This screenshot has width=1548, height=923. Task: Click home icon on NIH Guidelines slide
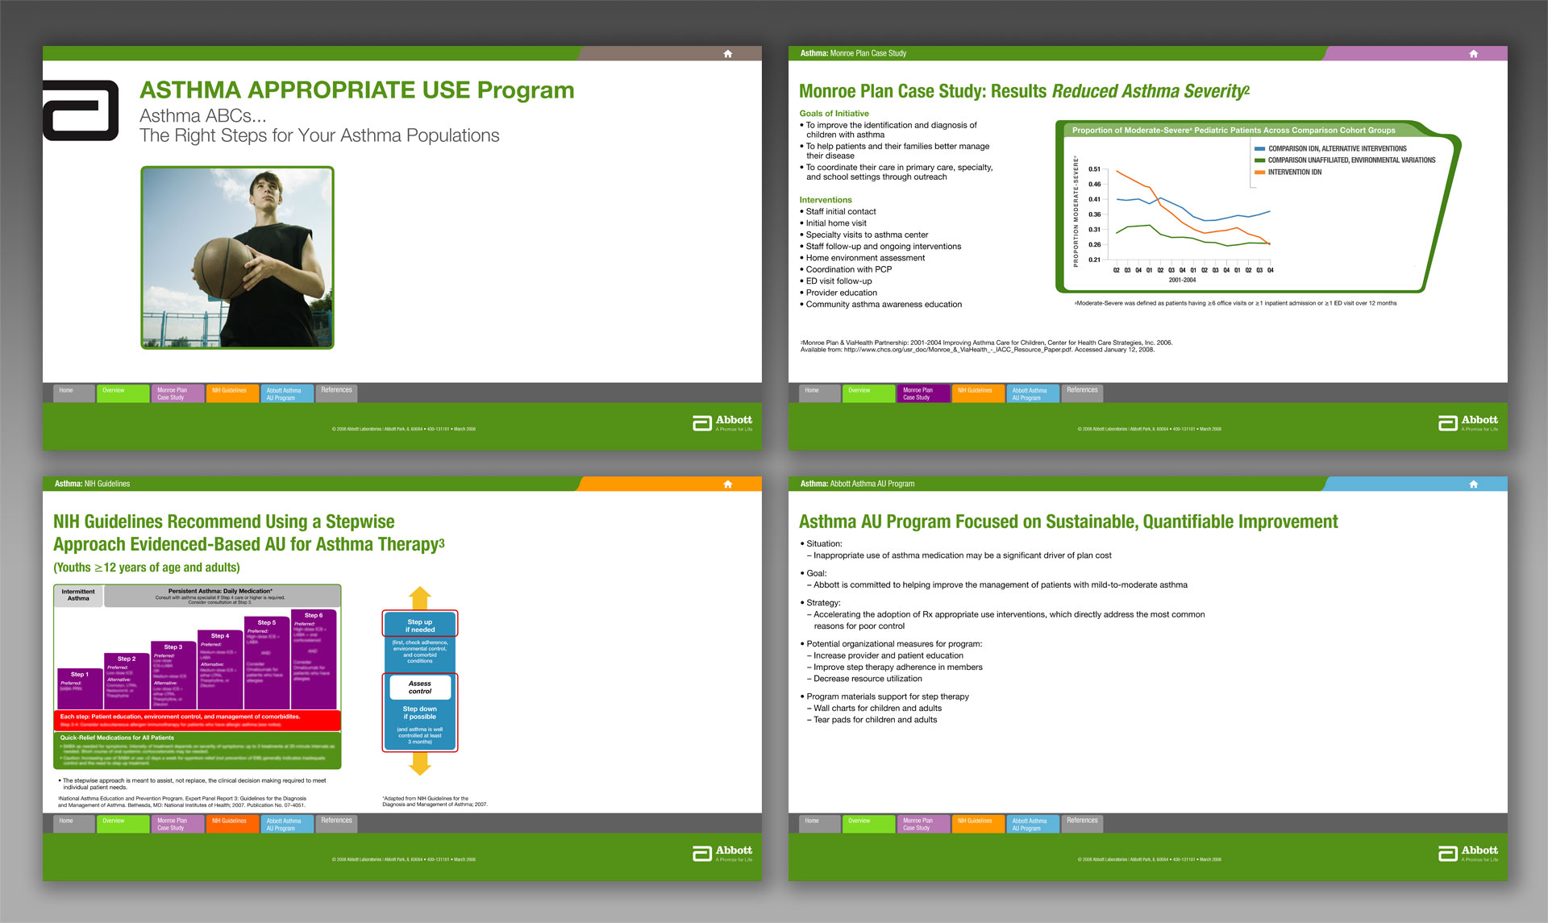point(727,484)
